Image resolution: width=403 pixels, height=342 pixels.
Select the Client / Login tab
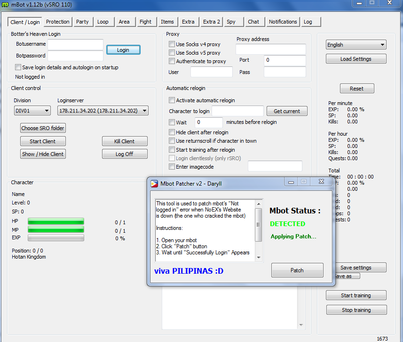25,22
